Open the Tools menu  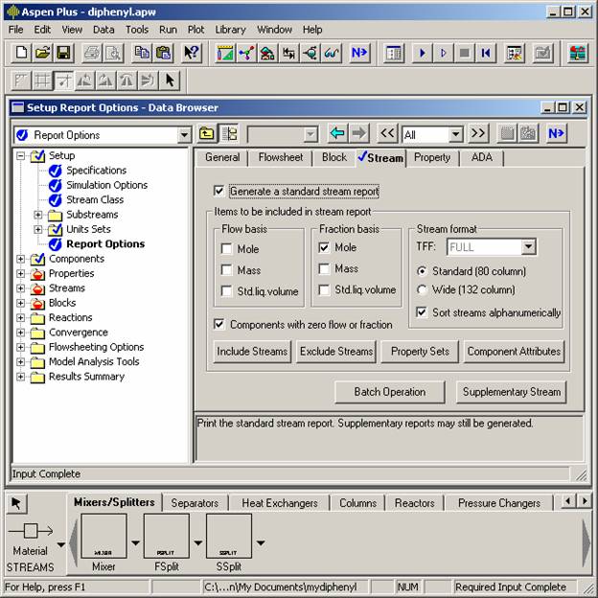coord(136,30)
